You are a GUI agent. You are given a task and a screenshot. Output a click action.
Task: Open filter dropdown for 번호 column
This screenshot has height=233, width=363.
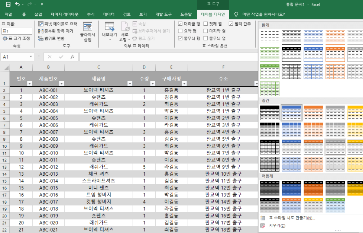[29, 83]
